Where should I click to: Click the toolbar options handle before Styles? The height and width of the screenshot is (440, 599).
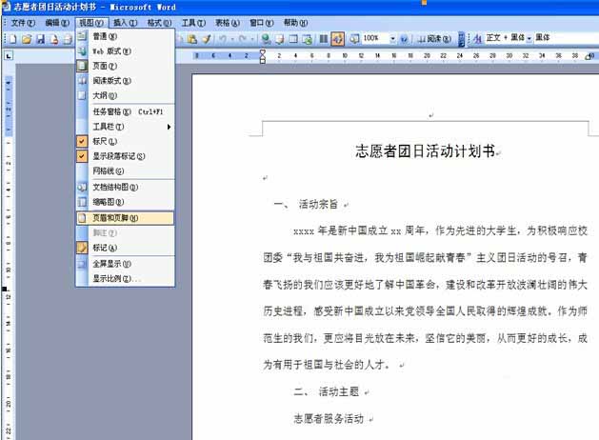point(462,39)
